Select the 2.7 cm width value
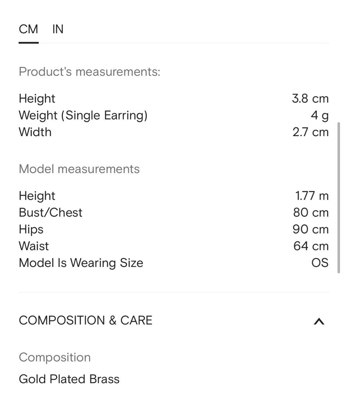Screen dimensions: 348x412 pos(310,132)
